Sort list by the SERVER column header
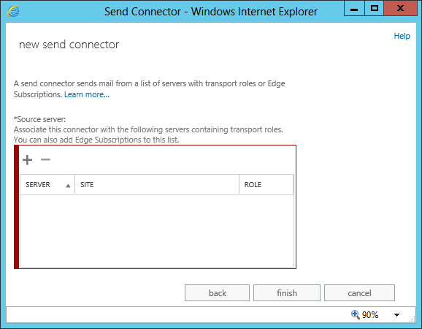 47,184
